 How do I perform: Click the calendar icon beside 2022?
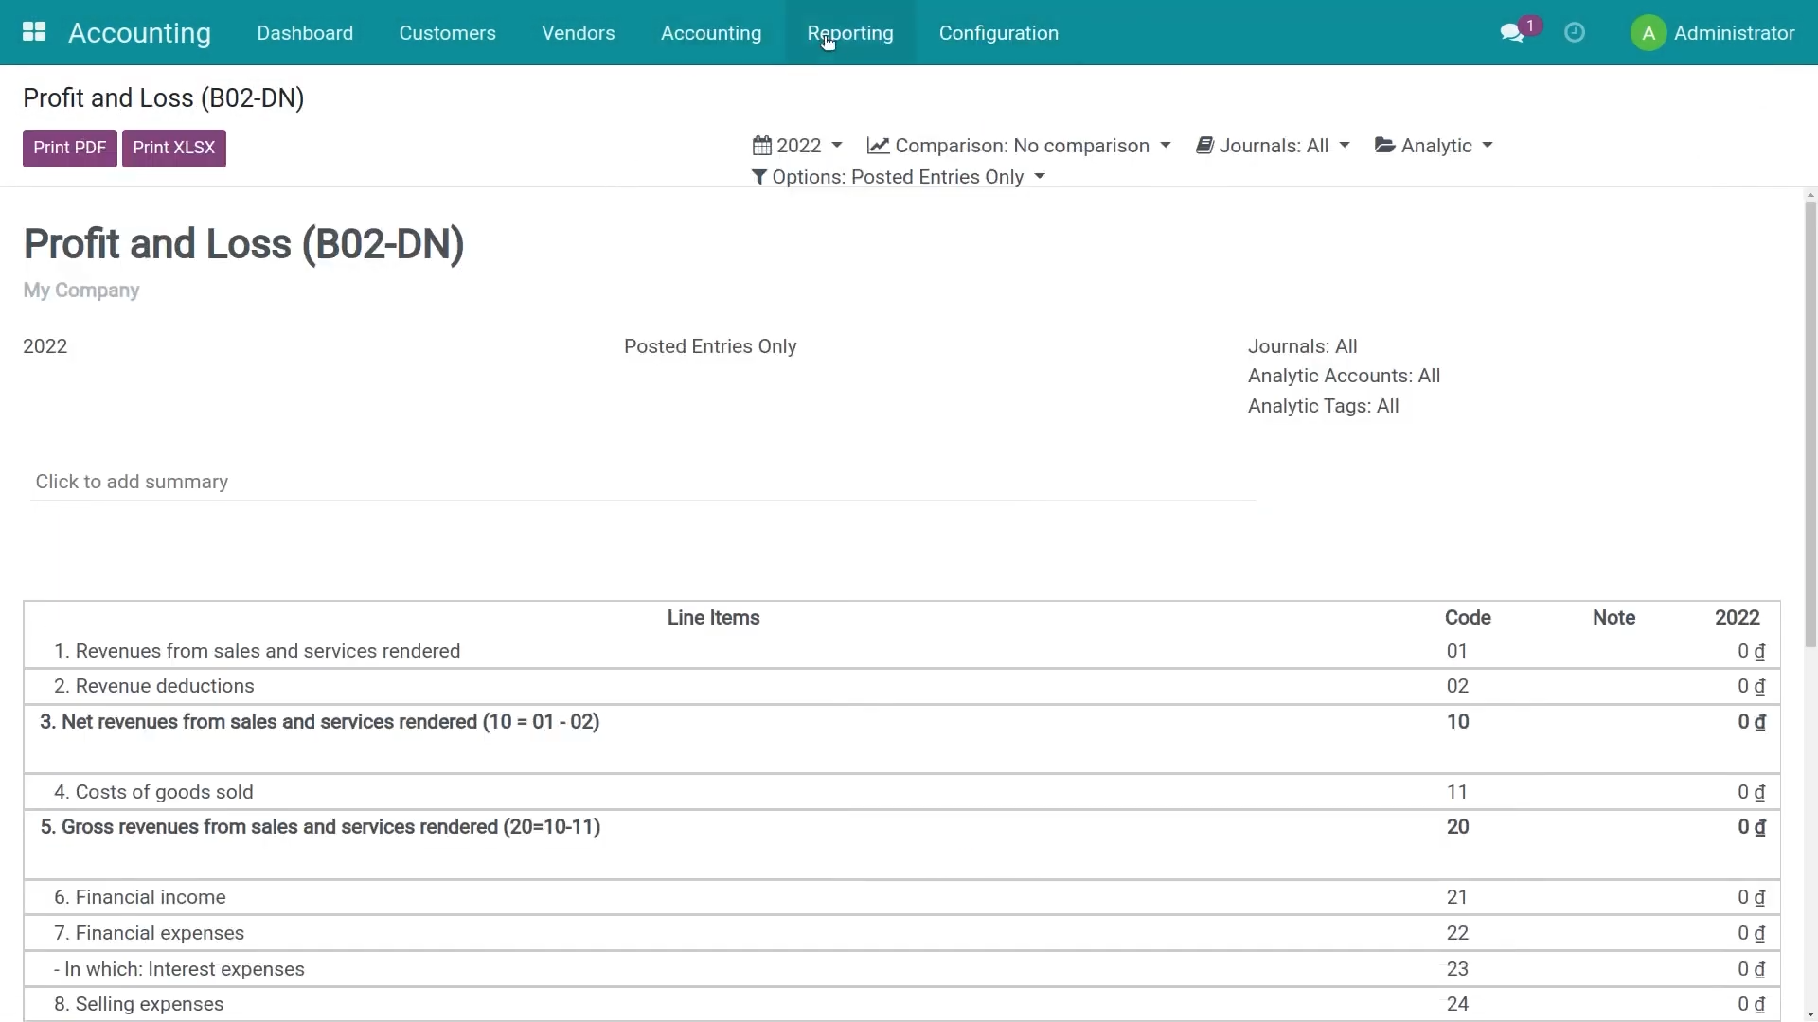(762, 146)
